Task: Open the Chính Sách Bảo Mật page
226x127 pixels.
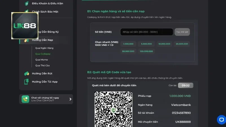Action: (x=45, y=12)
